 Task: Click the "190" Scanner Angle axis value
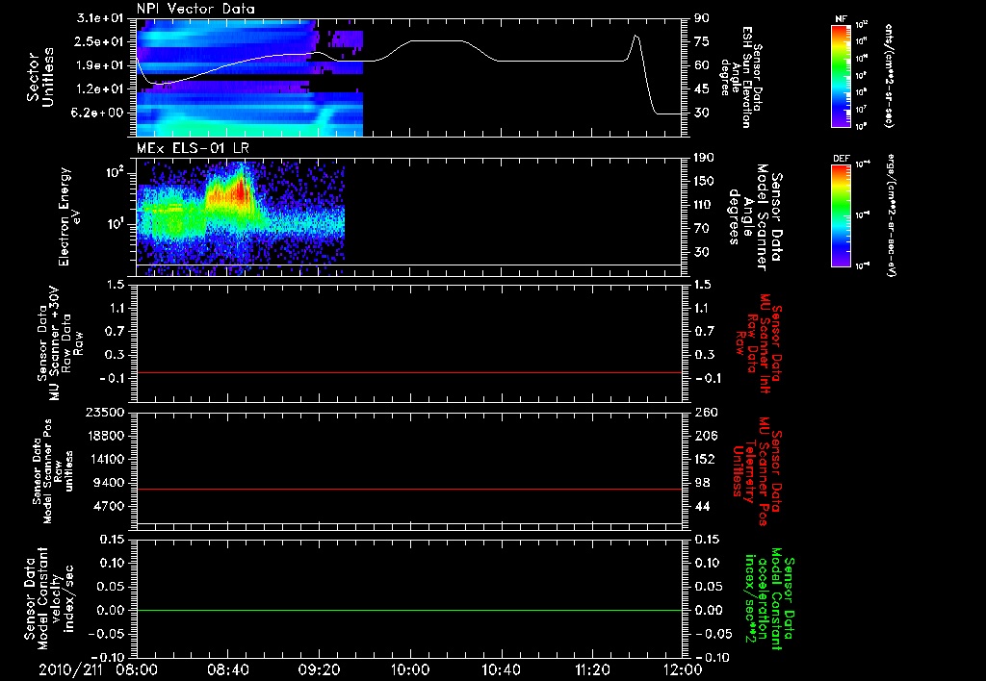704,158
